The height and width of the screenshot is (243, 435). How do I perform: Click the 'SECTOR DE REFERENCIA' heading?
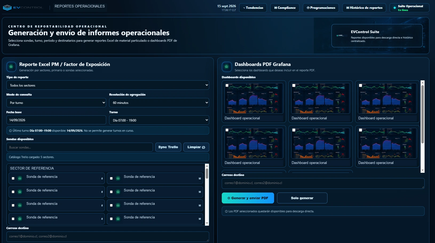[x=32, y=168]
